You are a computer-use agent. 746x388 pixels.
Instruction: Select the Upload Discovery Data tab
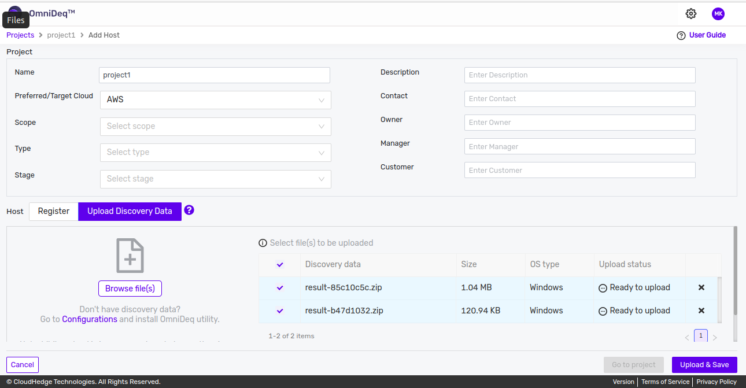pyautogui.click(x=130, y=212)
